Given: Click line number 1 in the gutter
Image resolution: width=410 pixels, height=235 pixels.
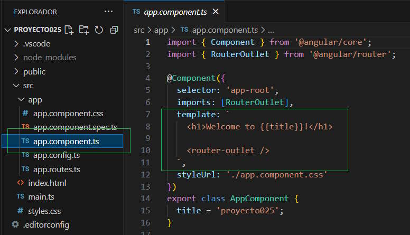Looking at the screenshot, I should coord(148,42).
